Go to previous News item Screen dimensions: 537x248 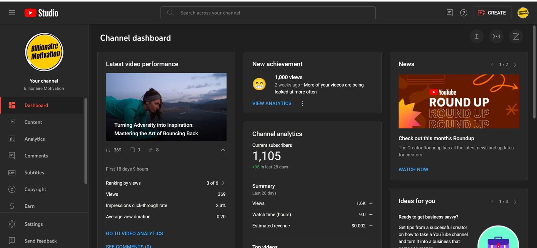tap(492, 64)
